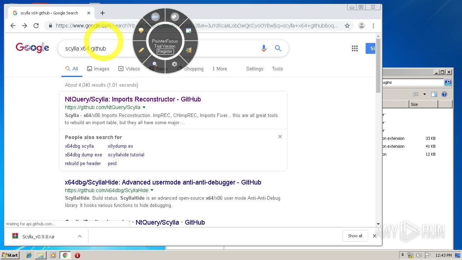The height and width of the screenshot is (260, 462).
Task: Search for x64dbg scylla suggestion
Action: (79, 146)
